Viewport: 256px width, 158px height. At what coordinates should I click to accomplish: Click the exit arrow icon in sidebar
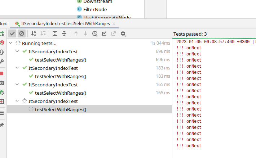click(x=2, y=101)
